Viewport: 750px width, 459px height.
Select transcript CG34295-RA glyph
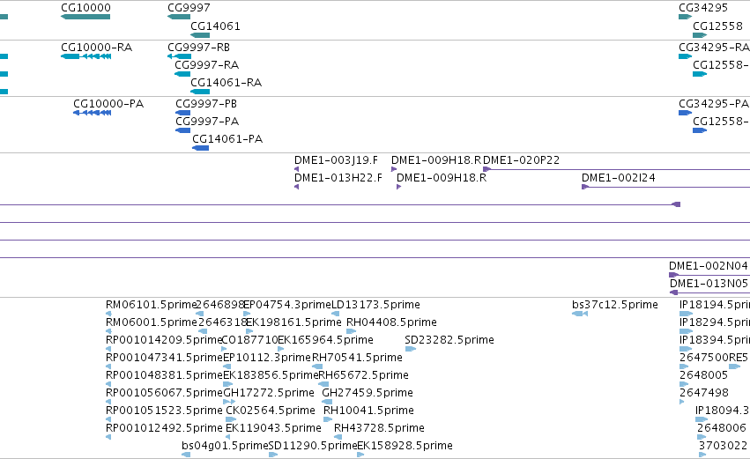point(685,56)
